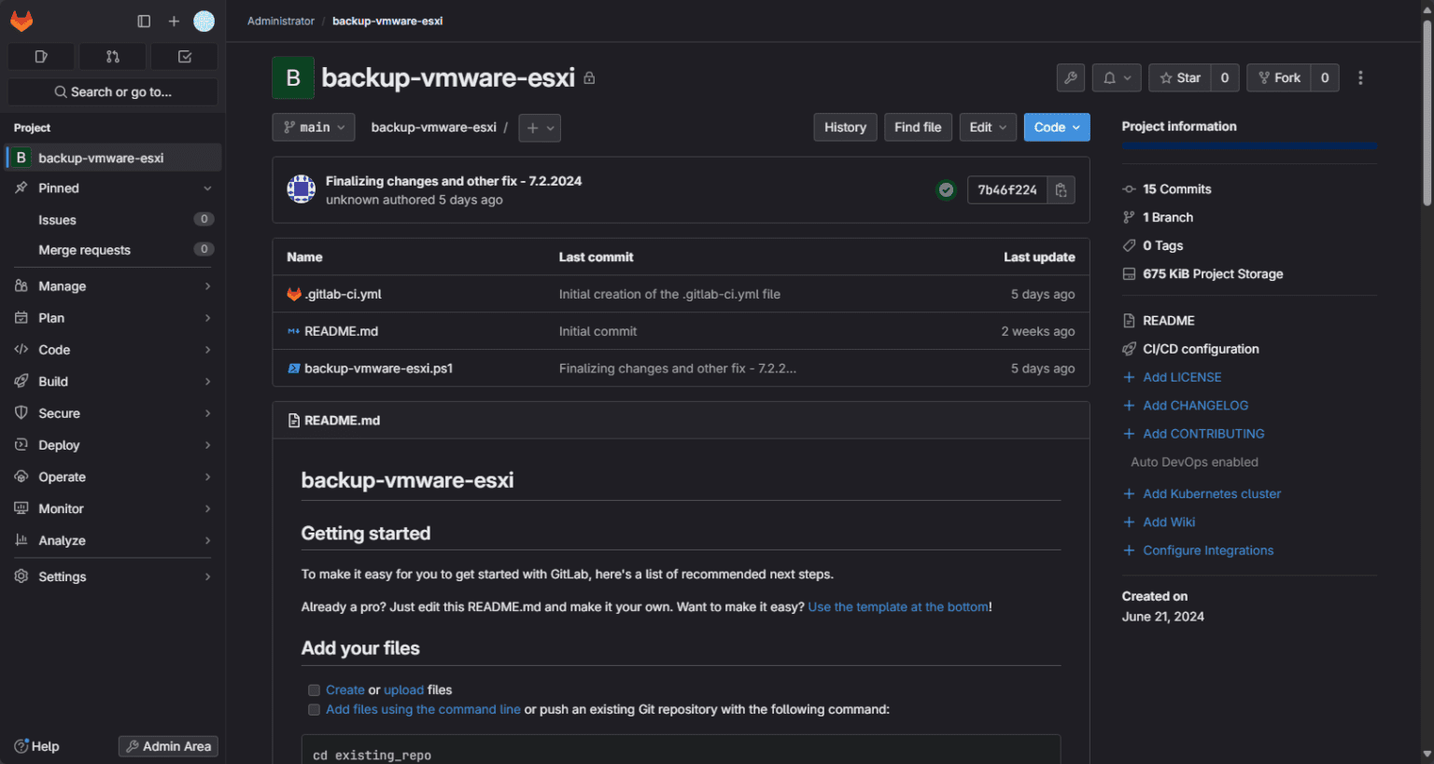
Task: Open the to-do list icon
Action: [184, 56]
